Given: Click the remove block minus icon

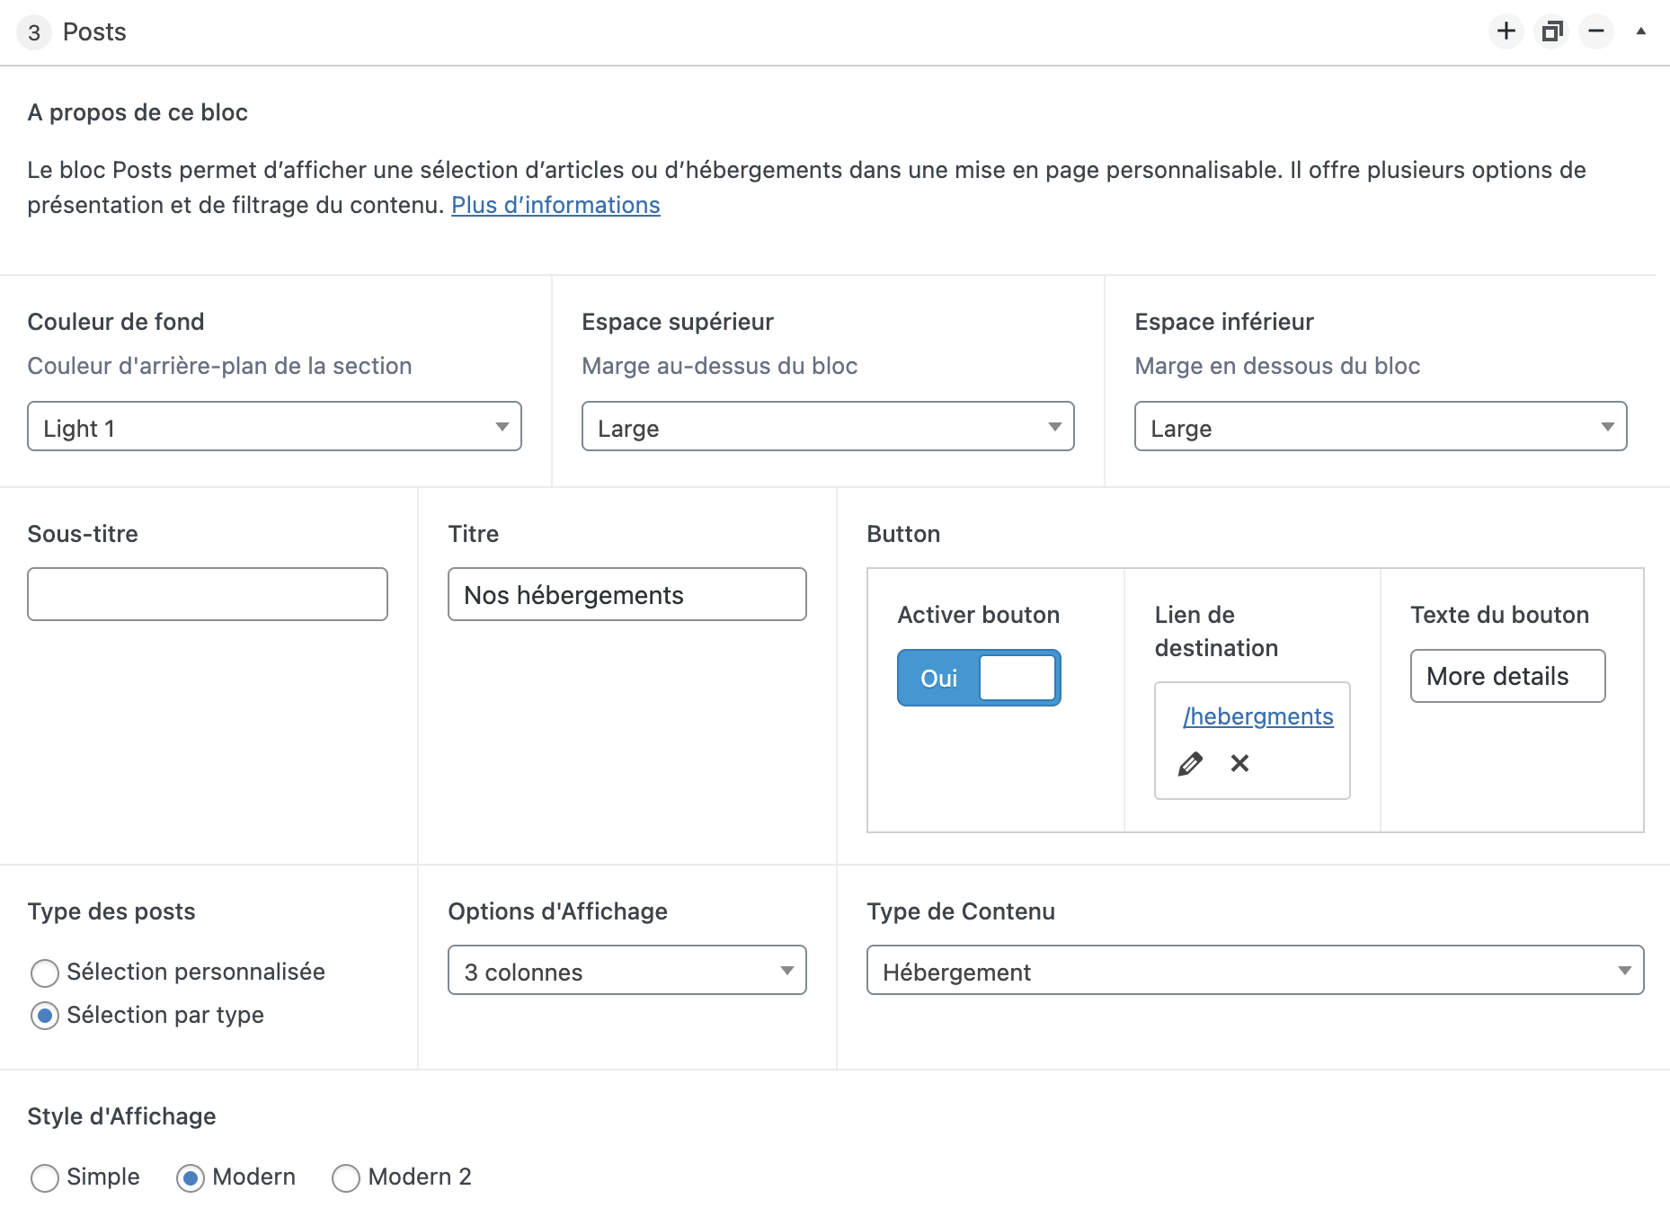Looking at the screenshot, I should (x=1596, y=31).
